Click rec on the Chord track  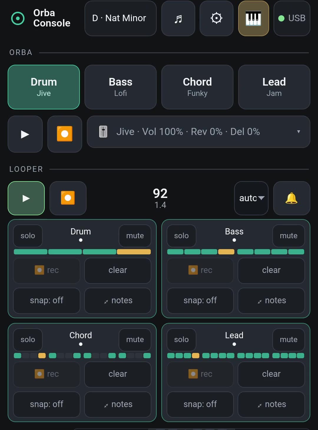pyautogui.click(x=47, y=374)
